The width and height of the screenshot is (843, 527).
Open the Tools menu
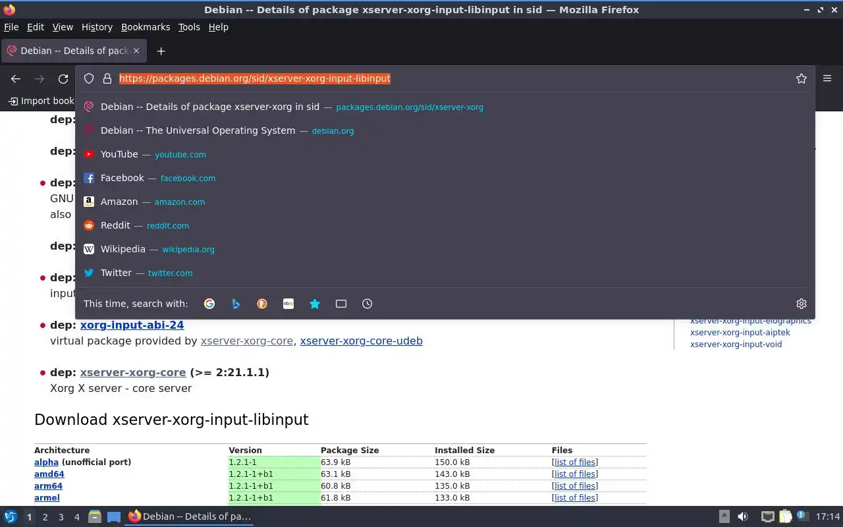coord(189,27)
